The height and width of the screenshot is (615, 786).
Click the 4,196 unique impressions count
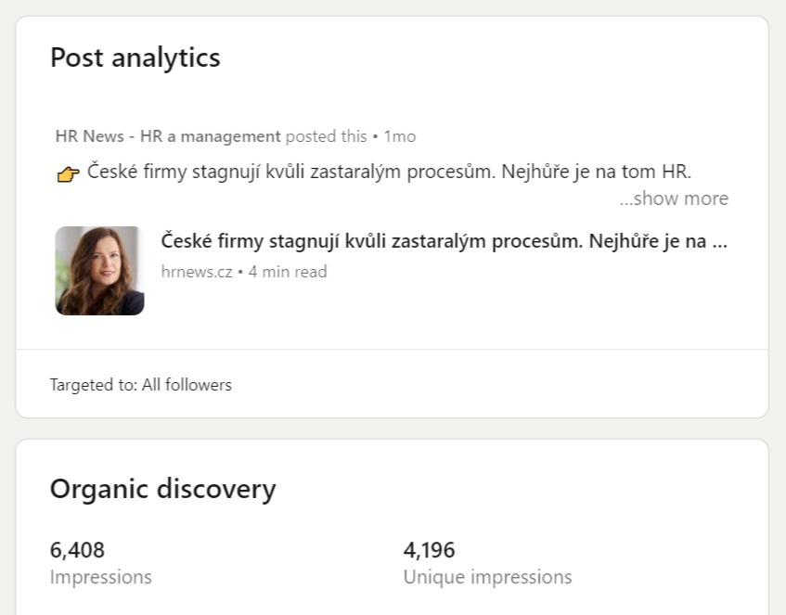429,550
